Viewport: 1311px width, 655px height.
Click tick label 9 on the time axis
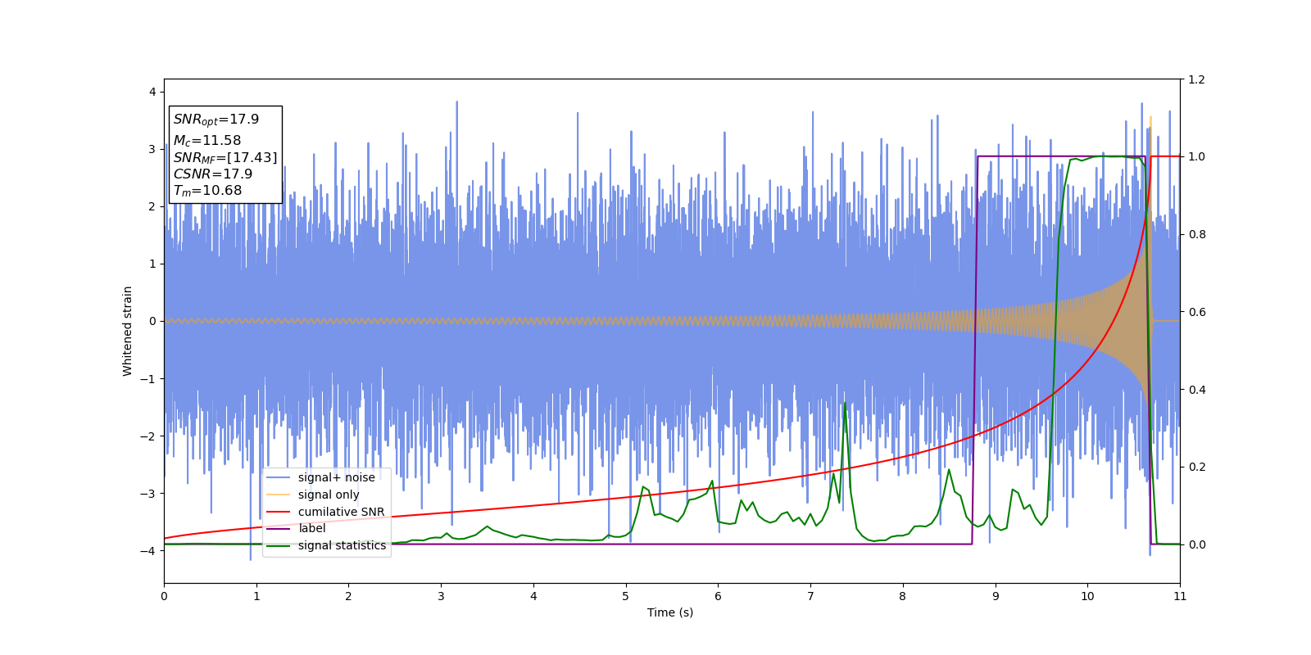point(996,596)
